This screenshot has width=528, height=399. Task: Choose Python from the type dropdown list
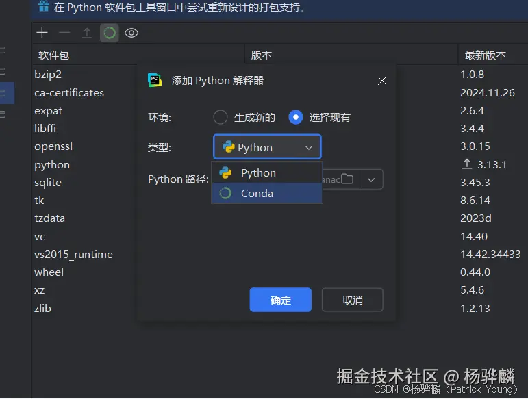[267, 172]
